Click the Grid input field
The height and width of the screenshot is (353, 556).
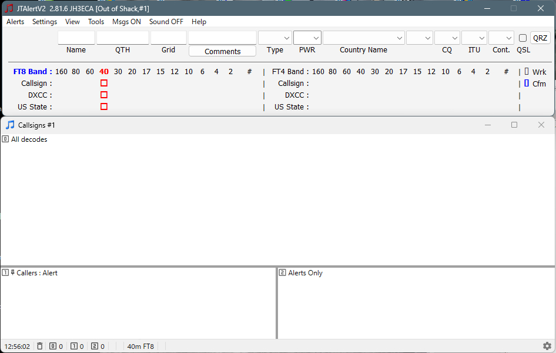(168, 38)
